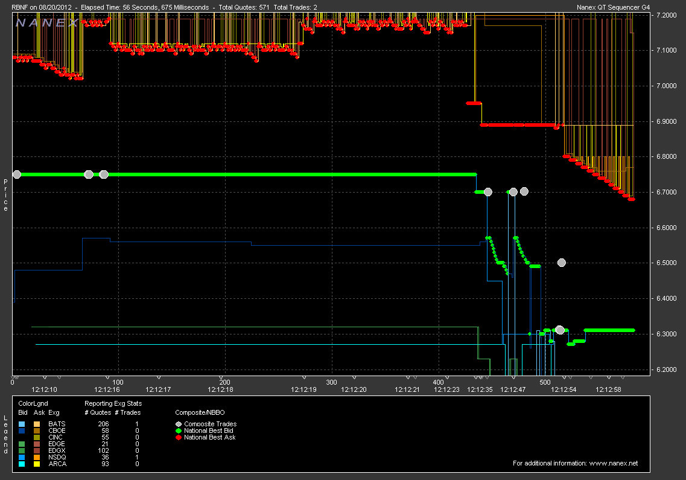Click the Composite Trades gray legend marker
The height and width of the screenshot is (480, 686).
pos(179,424)
